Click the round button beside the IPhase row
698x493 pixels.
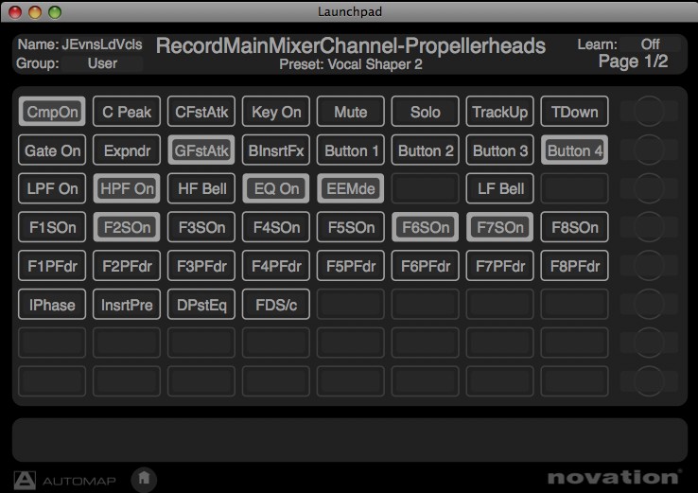coord(649,304)
